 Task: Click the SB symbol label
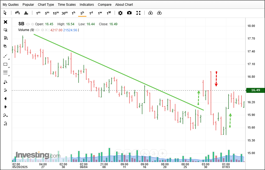click(21, 24)
